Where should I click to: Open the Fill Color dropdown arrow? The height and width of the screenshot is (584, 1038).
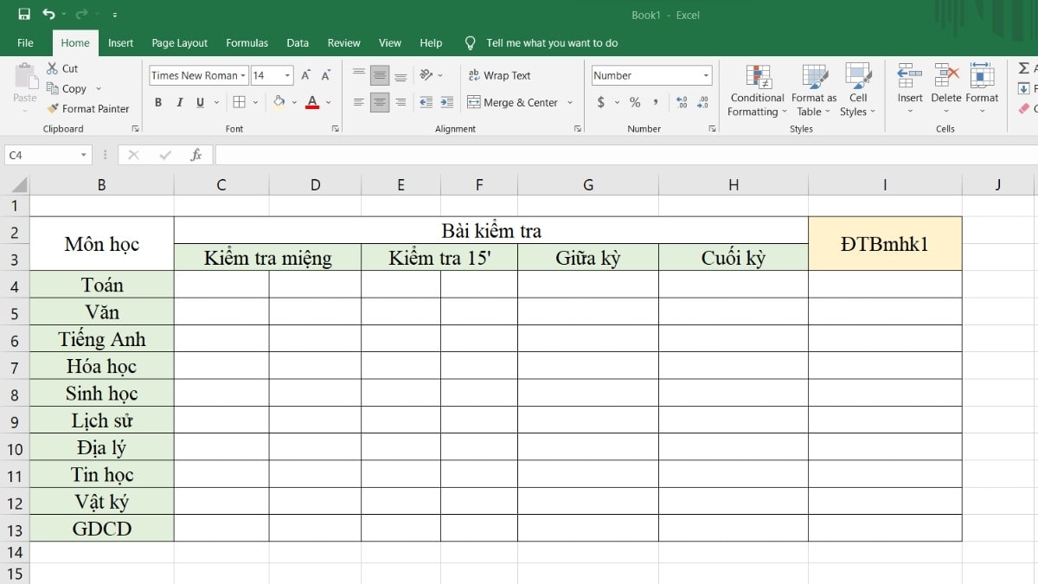tap(292, 102)
